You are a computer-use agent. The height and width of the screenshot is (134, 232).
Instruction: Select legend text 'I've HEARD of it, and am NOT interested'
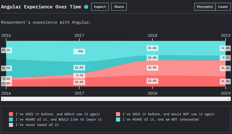[x=161, y=120]
